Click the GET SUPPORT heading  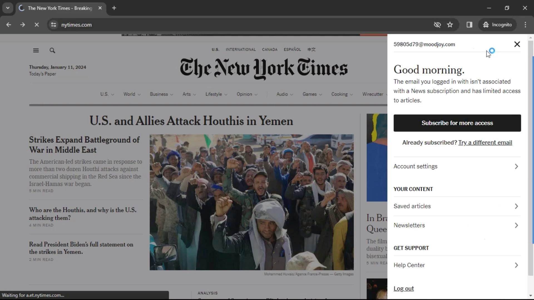(x=411, y=248)
